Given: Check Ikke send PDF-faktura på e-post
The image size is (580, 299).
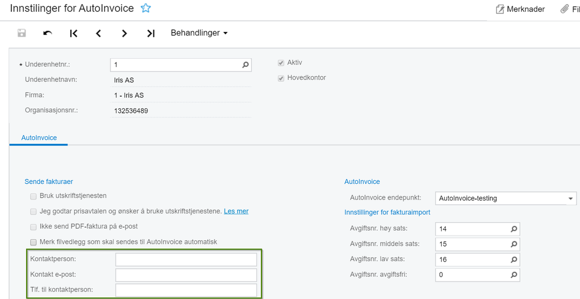Looking at the screenshot, I should [x=33, y=227].
